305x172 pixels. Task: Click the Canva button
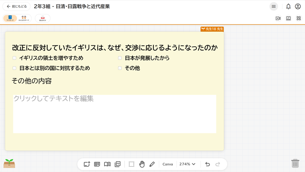(168, 164)
